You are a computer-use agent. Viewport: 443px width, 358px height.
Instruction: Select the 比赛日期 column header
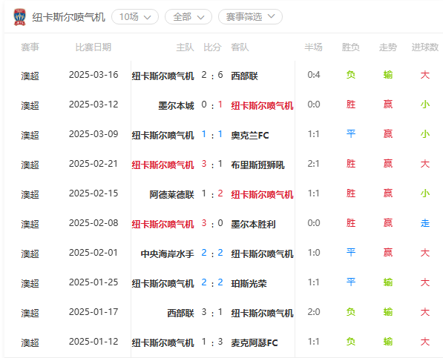coord(93,47)
